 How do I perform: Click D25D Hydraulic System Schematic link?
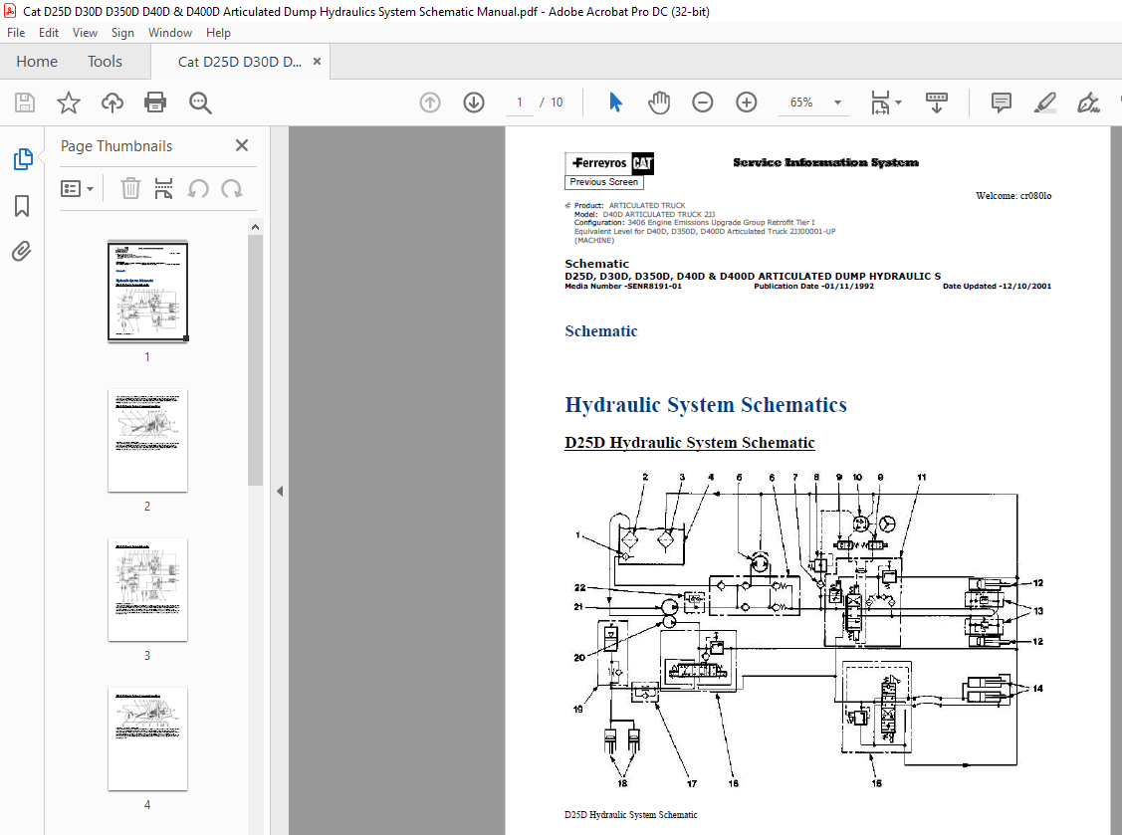(x=689, y=443)
